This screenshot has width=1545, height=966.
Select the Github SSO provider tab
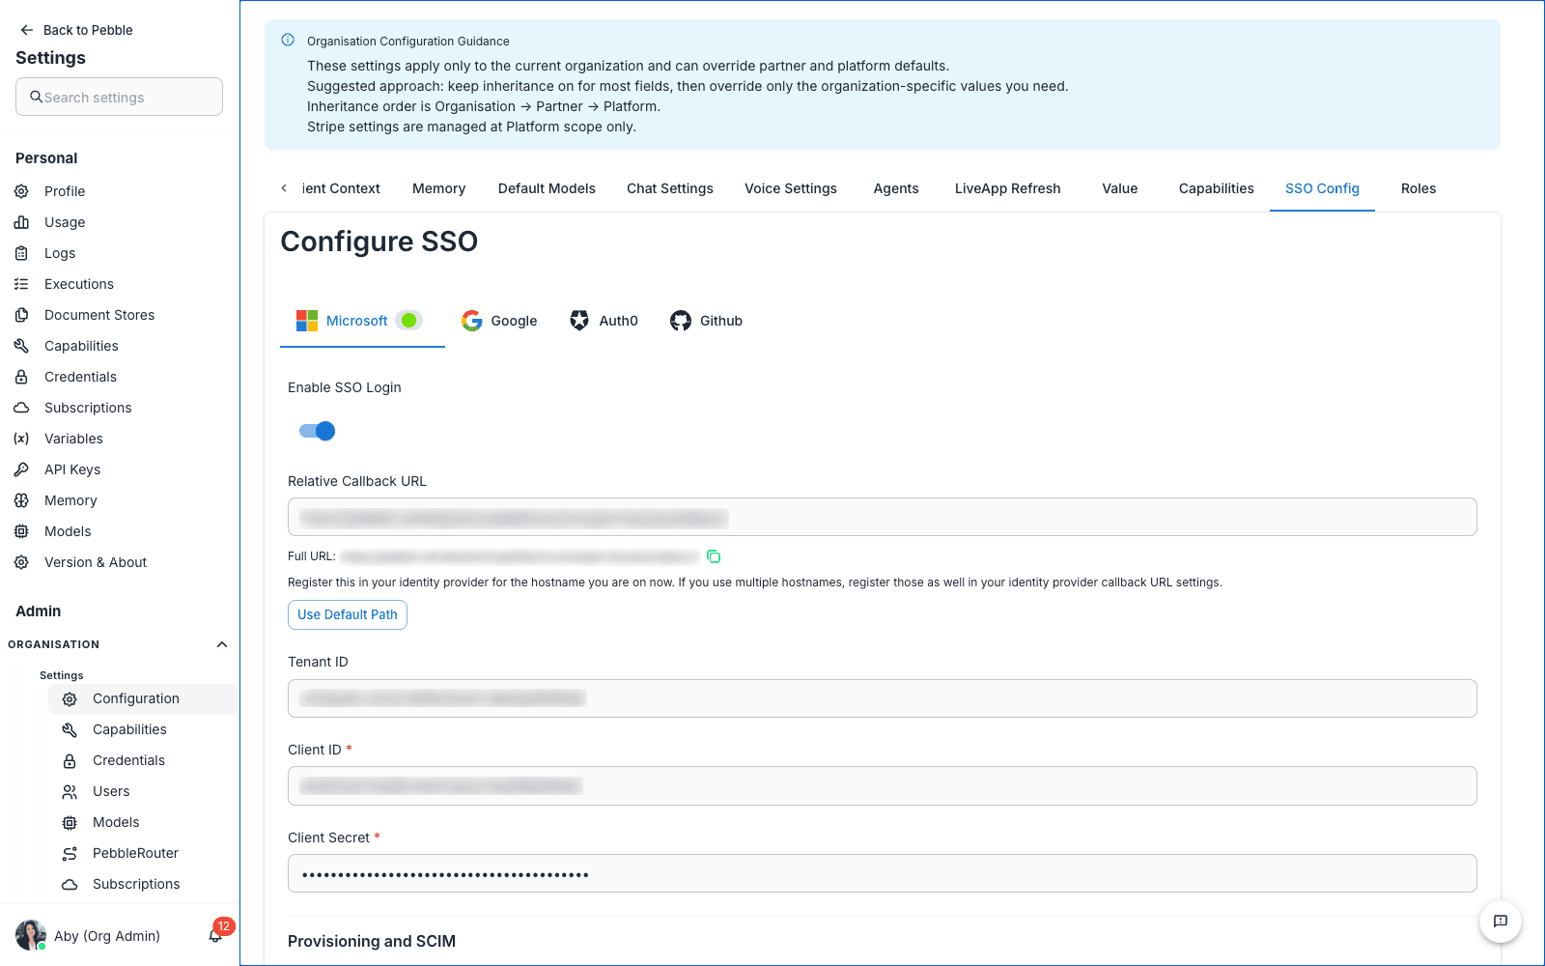coord(706,321)
